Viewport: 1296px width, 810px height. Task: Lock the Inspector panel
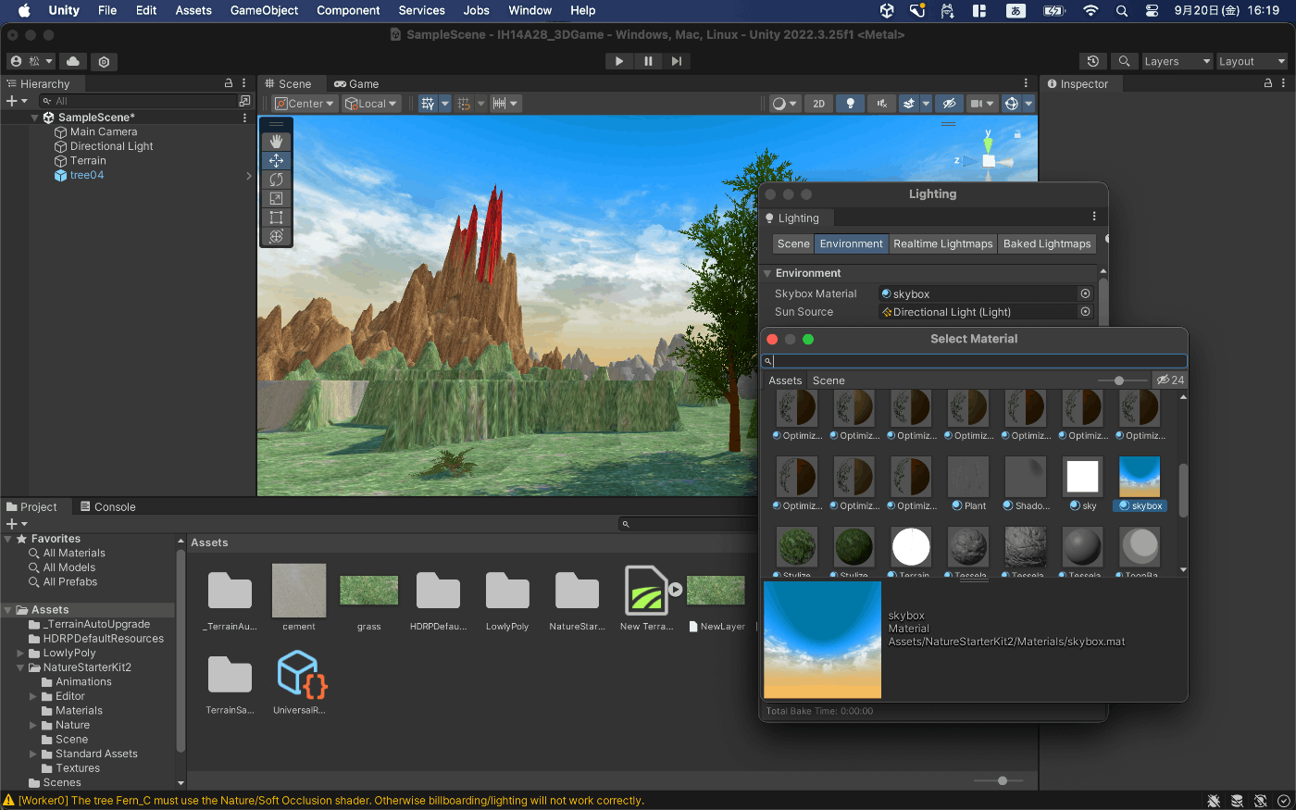[x=1268, y=83]
